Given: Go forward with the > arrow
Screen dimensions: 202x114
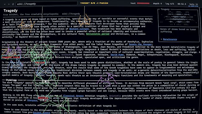Looking at the screenshot, I should (9, 4).
